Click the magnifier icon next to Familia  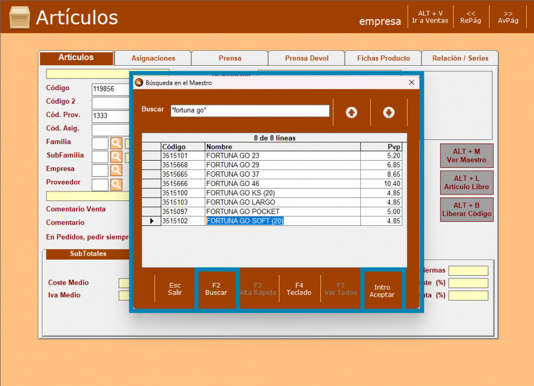(x=116, y=143)
